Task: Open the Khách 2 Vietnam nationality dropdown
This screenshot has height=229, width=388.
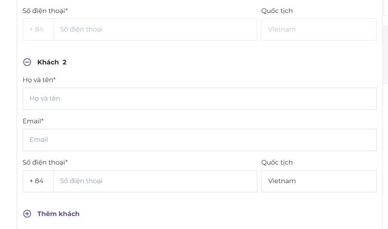Action: click(x=318, y=181)
